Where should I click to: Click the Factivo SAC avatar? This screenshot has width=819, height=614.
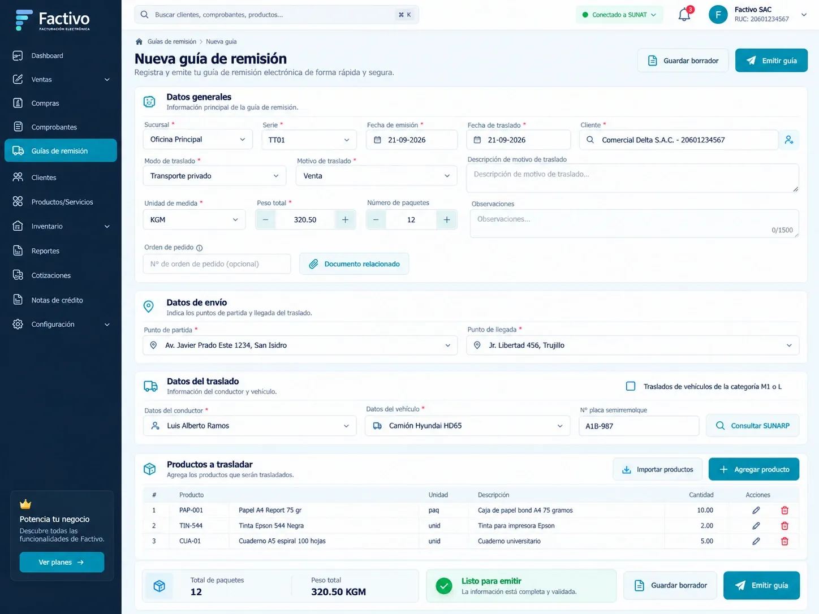(x=718, y=15)
